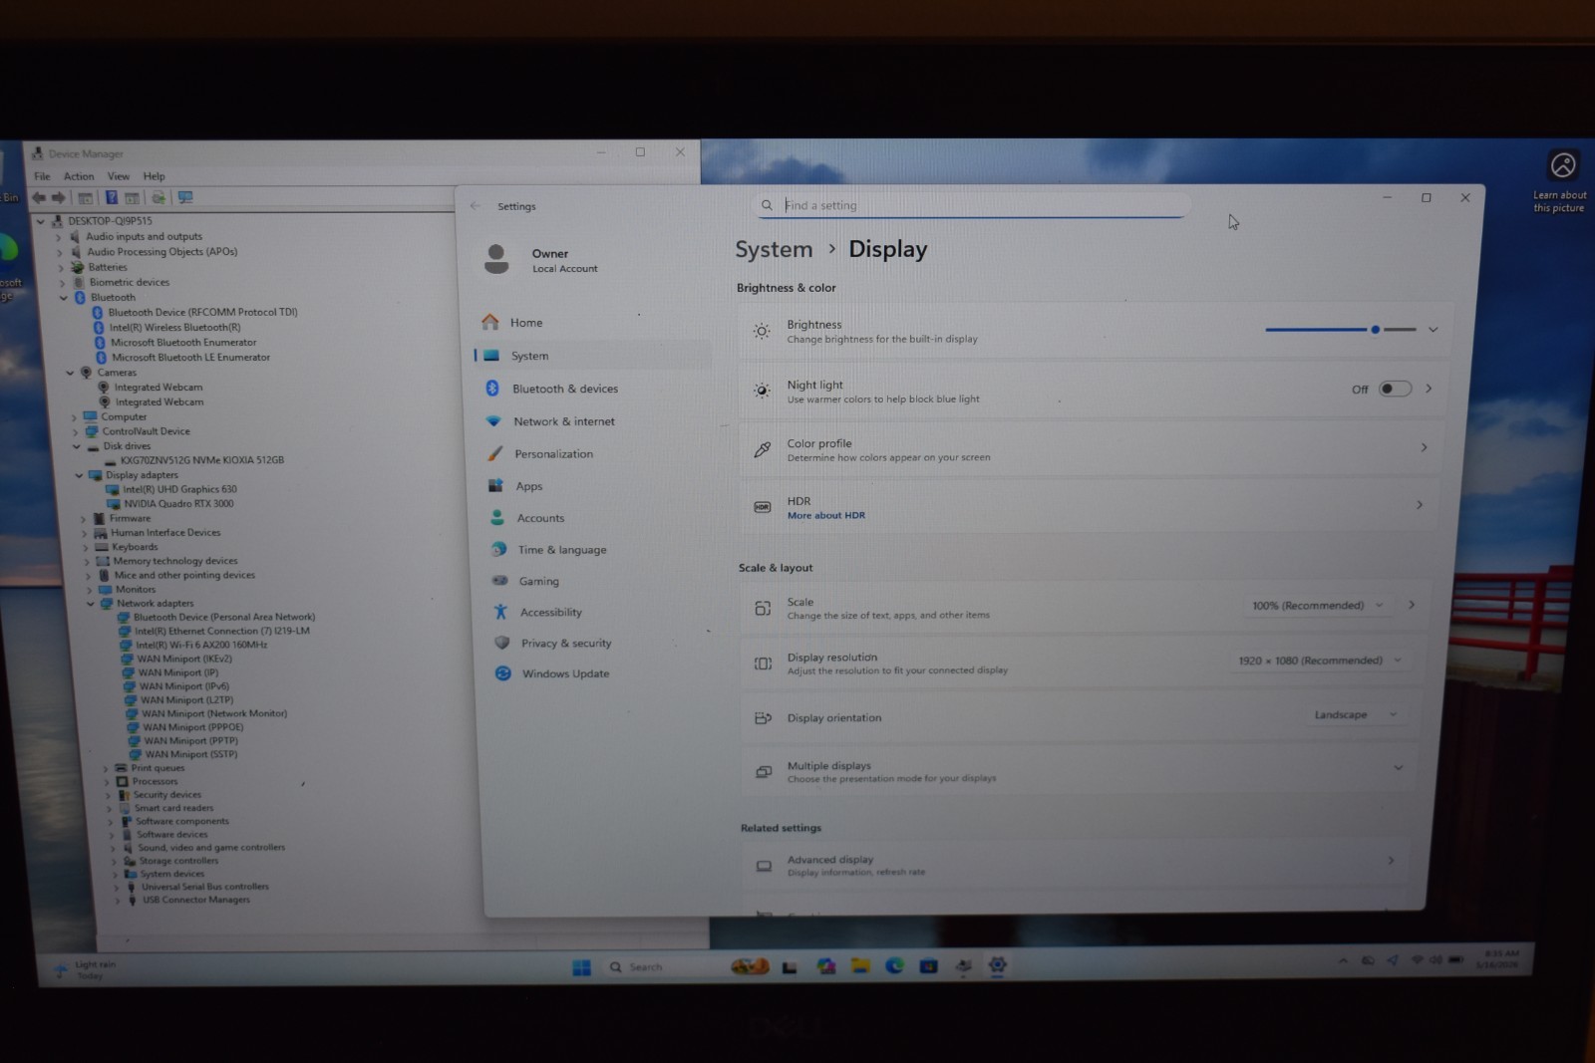This screenshot has height=1063, width=1595.
Task: Select Intel(R) Wireless Bluetooth(R) device
Action: 174,327
